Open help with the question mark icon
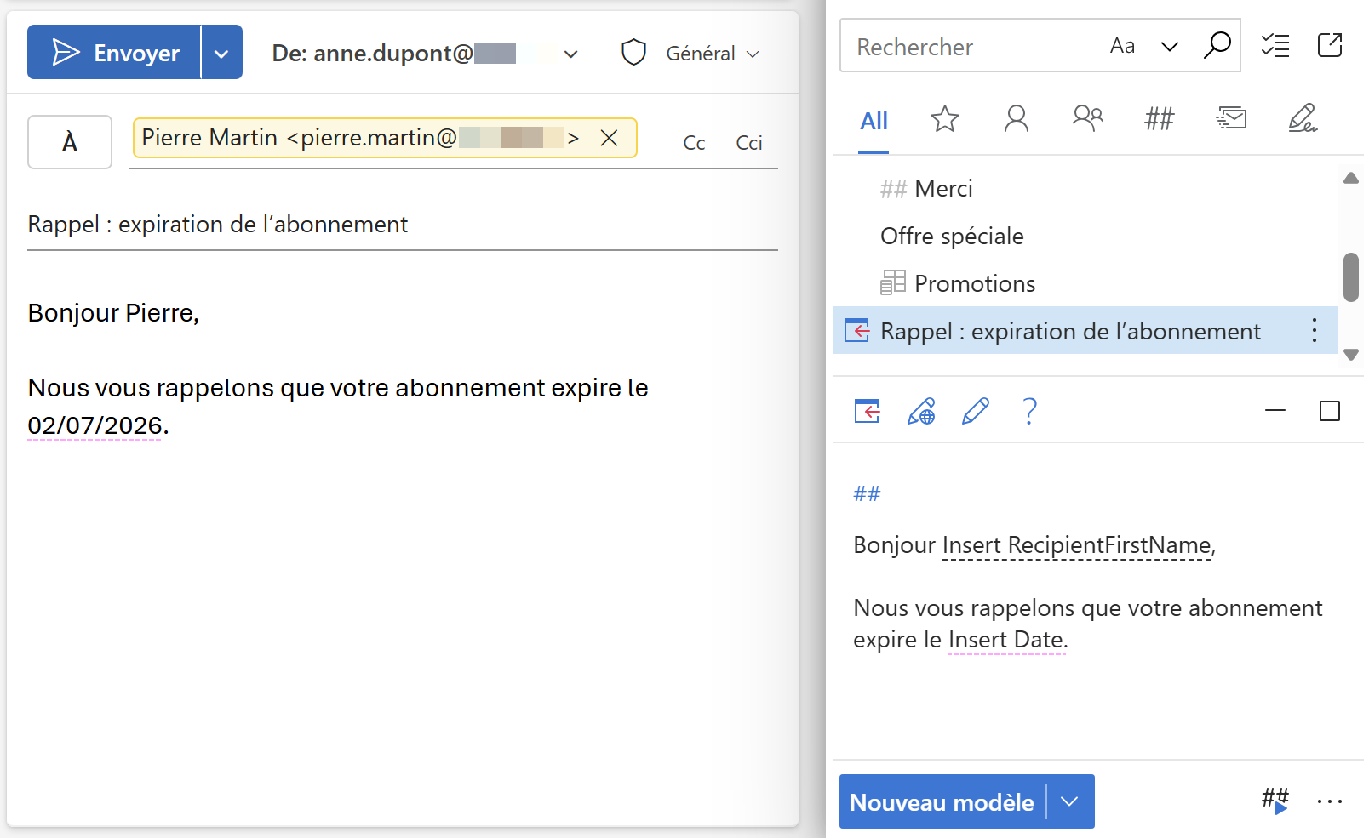 click(x=1030, y=411)
